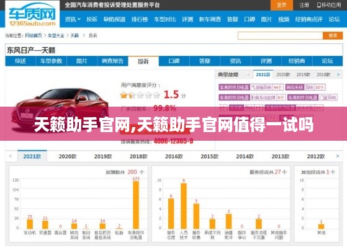Viewport: 347px width, 248px height.
Task: Click the orange 搜索 button
Action: tap(333, 35)
